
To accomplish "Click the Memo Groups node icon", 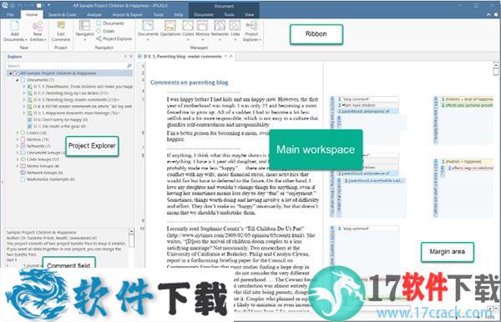I will pos(23,166).
